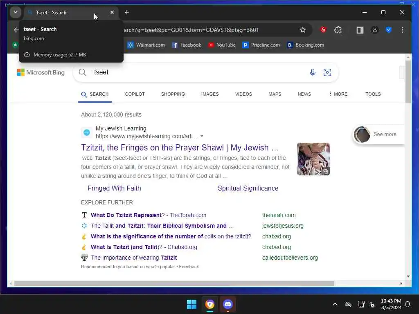Open What Do Tzitzit Represent link
Image resolution: width=419 pixels, height=314 pixels.
tap(148, 215)
